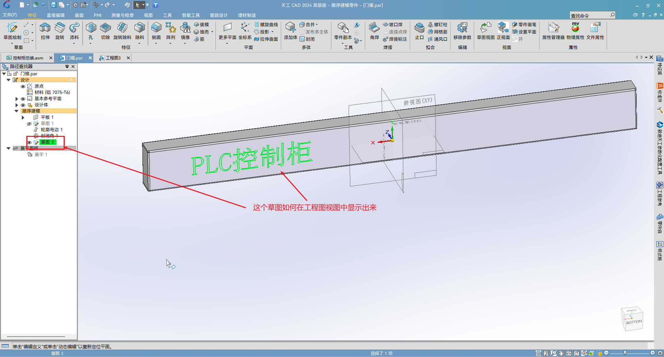Click the settings gear icon in title bar
The height and width of the screenshot is (357, 664).
click(75, 5)
